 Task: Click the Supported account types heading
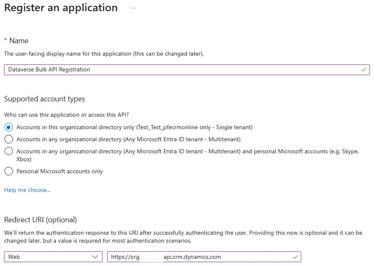point(44,99)
